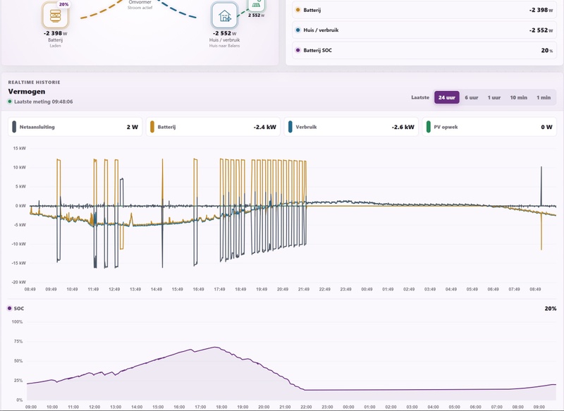Click the solar panel icon above 2 552 W

tap(256, 4)
